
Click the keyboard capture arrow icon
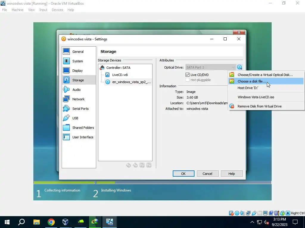(x=288, y=213)
